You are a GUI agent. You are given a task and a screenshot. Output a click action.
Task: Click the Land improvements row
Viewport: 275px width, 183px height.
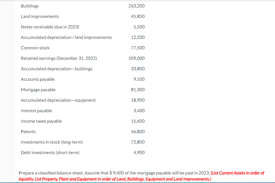coord(40,16)
